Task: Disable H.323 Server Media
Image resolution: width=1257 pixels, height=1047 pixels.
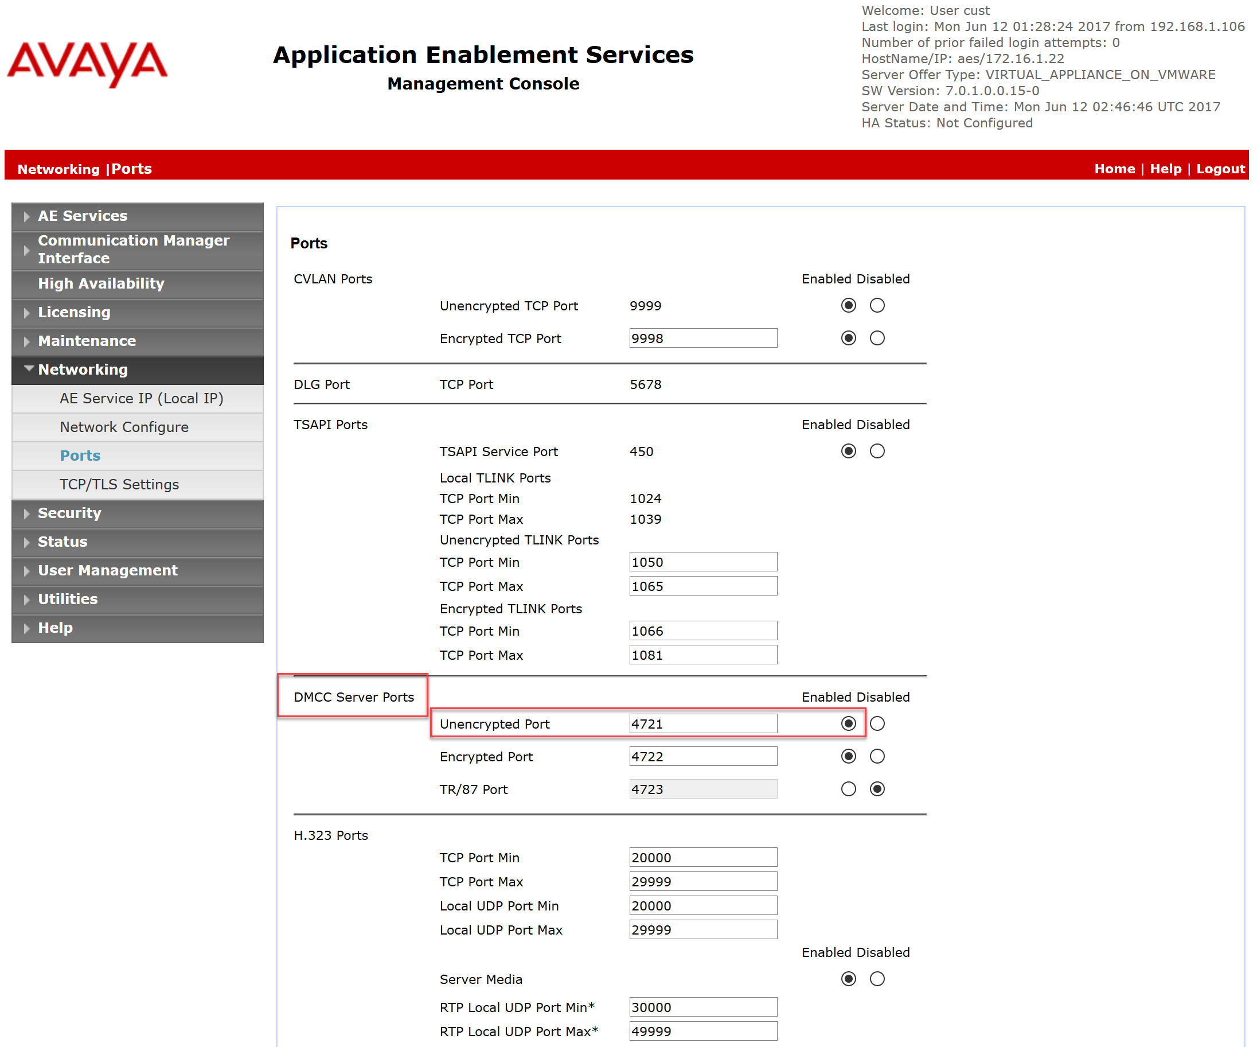Action: coord(877,979)
